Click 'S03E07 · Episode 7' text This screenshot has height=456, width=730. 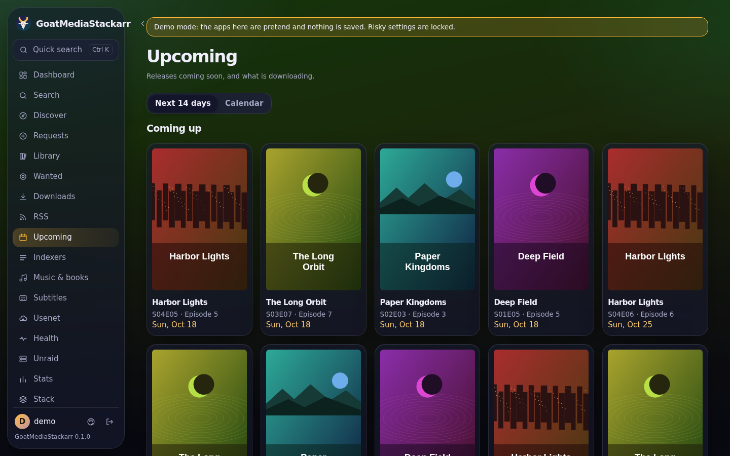299,314
